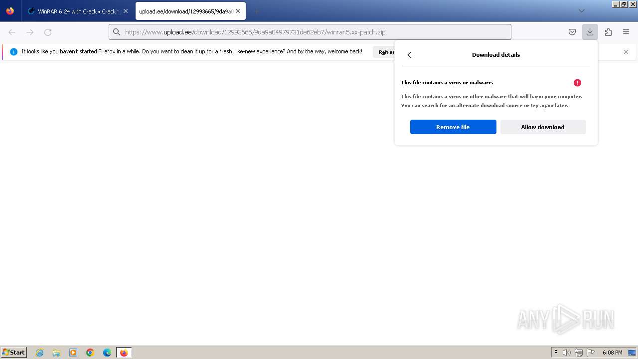Close the WinRAR 6.24 with Crack tab
The height and width of the screenshot is (359, 638).
coord(126,11)
